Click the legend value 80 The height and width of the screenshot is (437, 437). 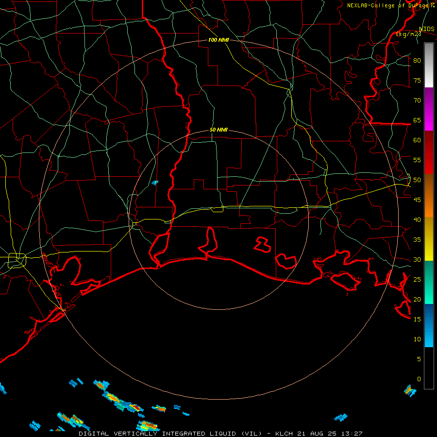pyautogui.click(x=417, y=61)
